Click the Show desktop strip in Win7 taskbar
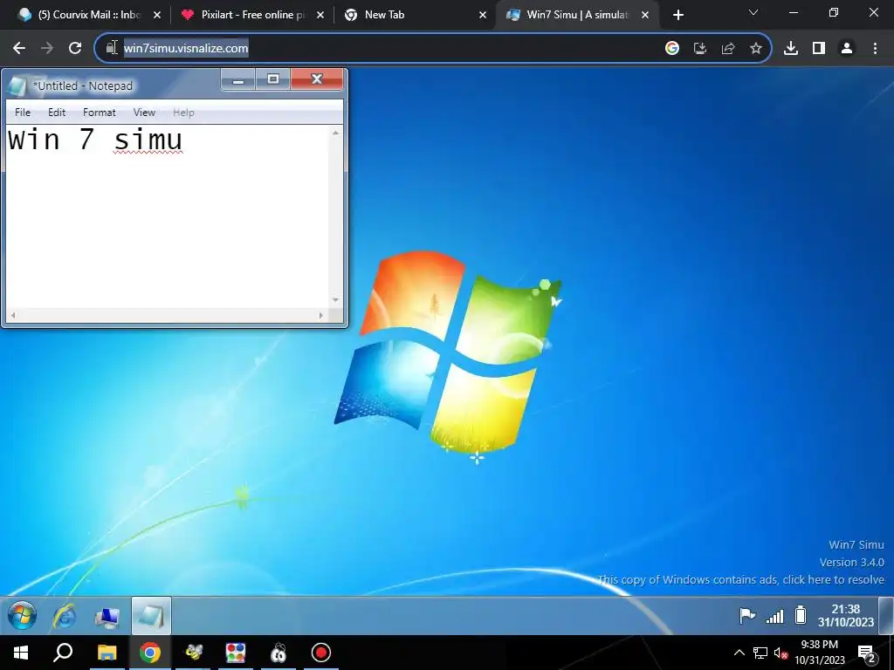This screenshot has height=670, width=894. 886,615
